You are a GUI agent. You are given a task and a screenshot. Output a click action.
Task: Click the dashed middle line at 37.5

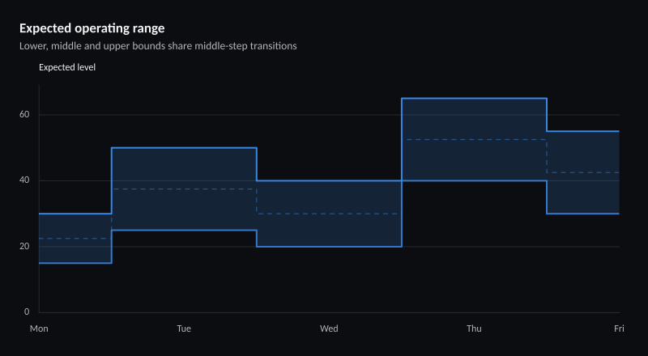[x=184, y=189]
